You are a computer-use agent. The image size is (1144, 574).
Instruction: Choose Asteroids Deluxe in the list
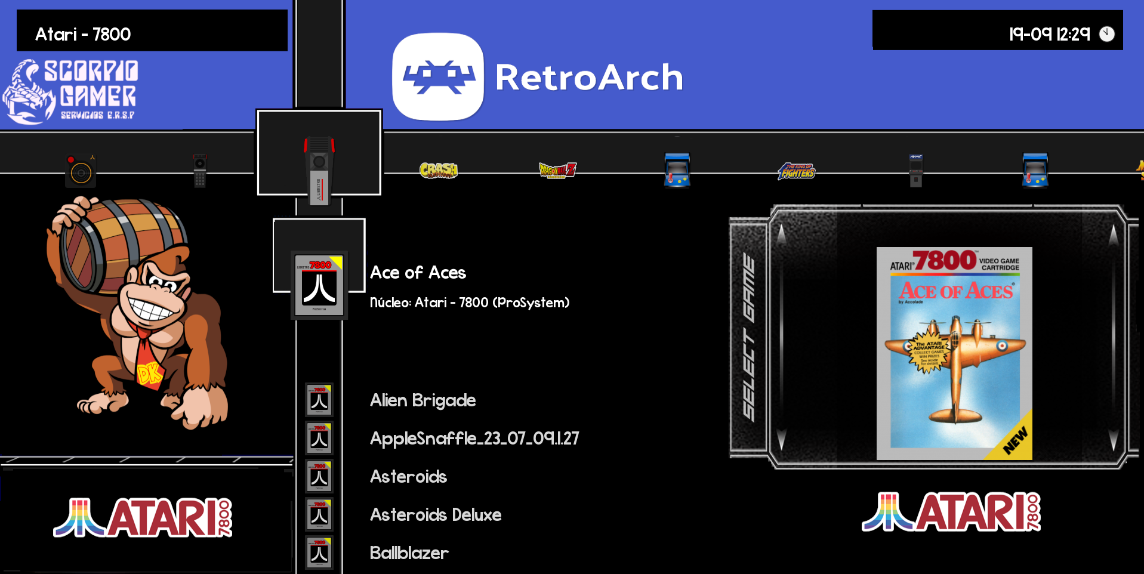[435, 515]
